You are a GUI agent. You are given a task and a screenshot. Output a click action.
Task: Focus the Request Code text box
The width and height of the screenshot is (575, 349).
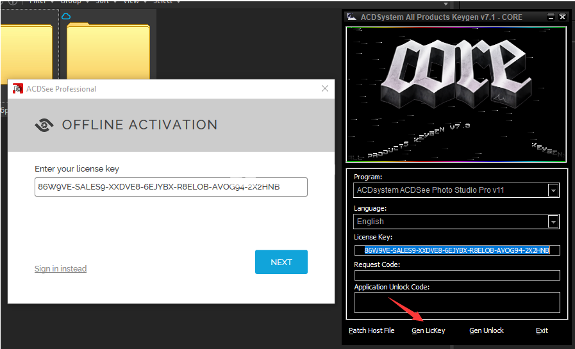[457, 275]
